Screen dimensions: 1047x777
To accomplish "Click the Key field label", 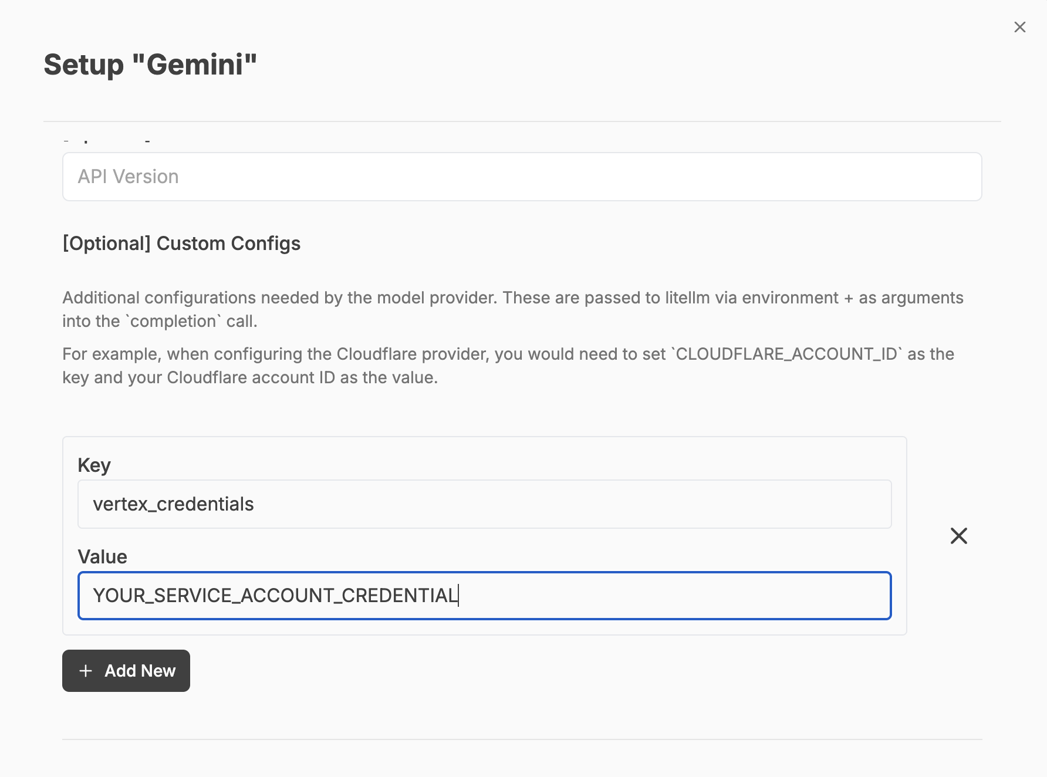I will (94, 465).
